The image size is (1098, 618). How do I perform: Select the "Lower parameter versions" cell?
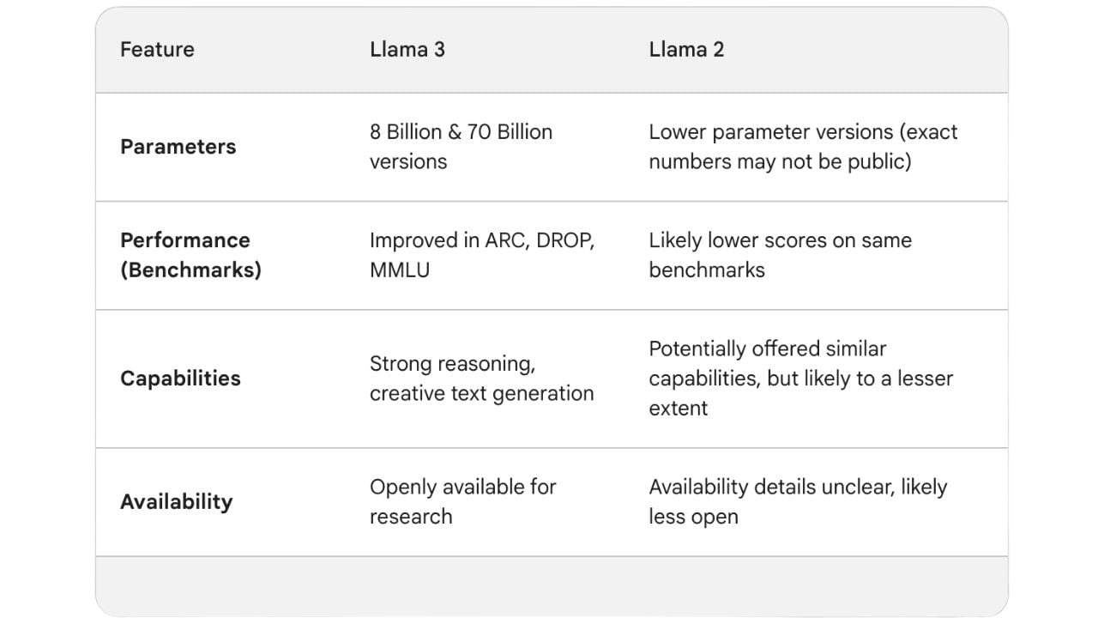click(803, 147)
